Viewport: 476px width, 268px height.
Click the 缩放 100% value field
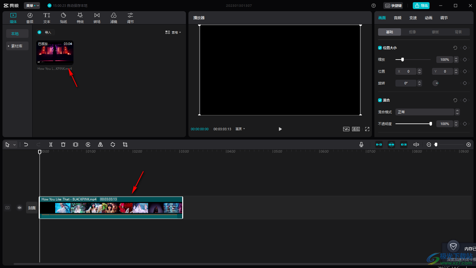(445, 60)
